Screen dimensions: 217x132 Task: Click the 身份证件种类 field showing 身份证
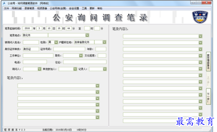[31, 49]
